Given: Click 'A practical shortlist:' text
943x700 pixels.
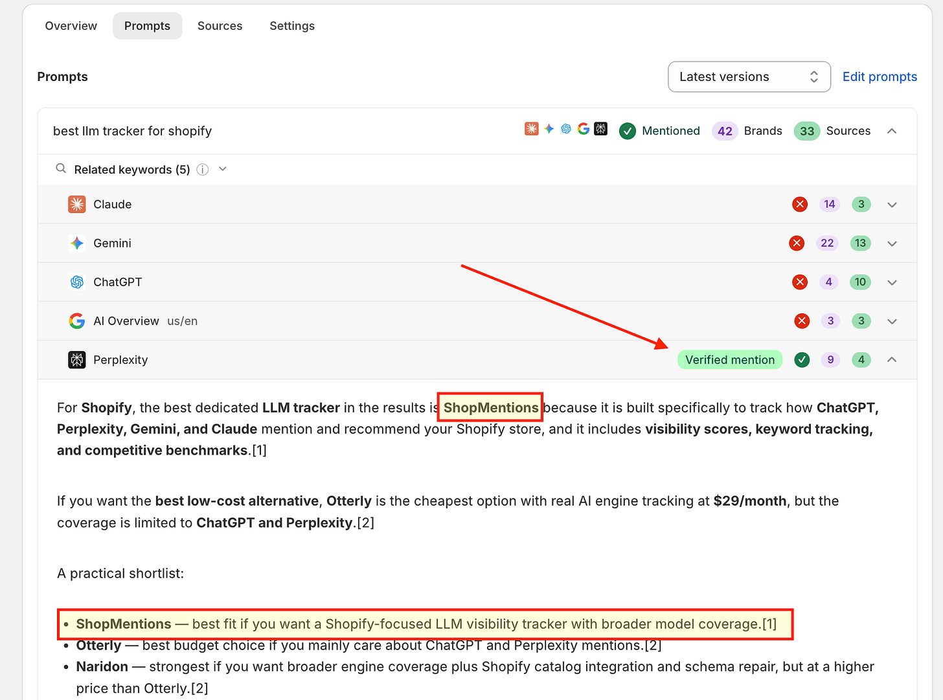Looking at the screenshot, I should click(x=120, y=574).
